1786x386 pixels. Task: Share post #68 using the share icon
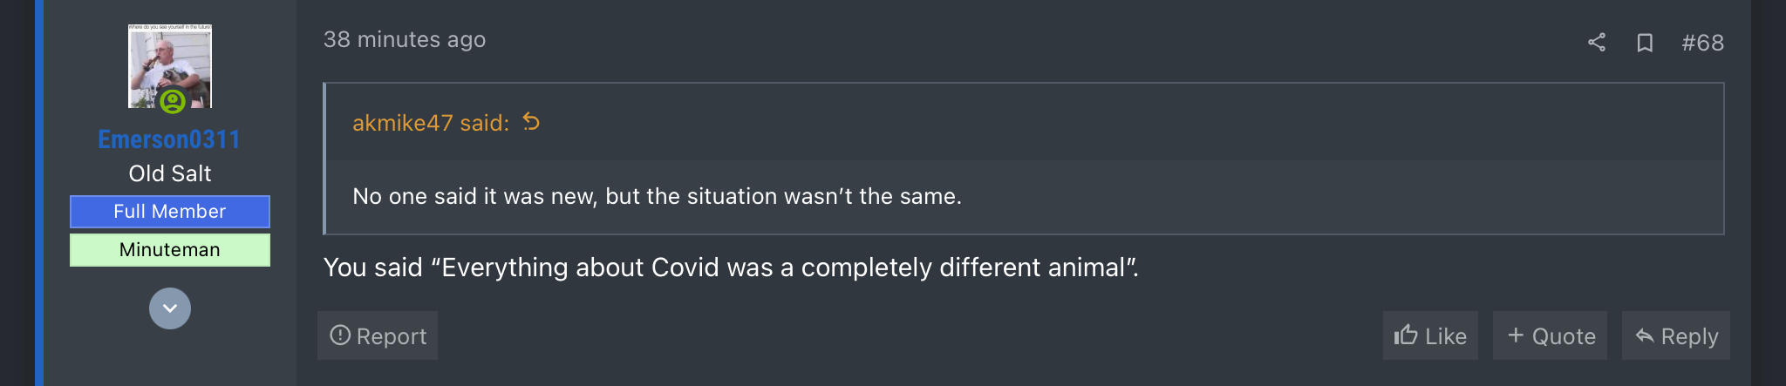1597,42
